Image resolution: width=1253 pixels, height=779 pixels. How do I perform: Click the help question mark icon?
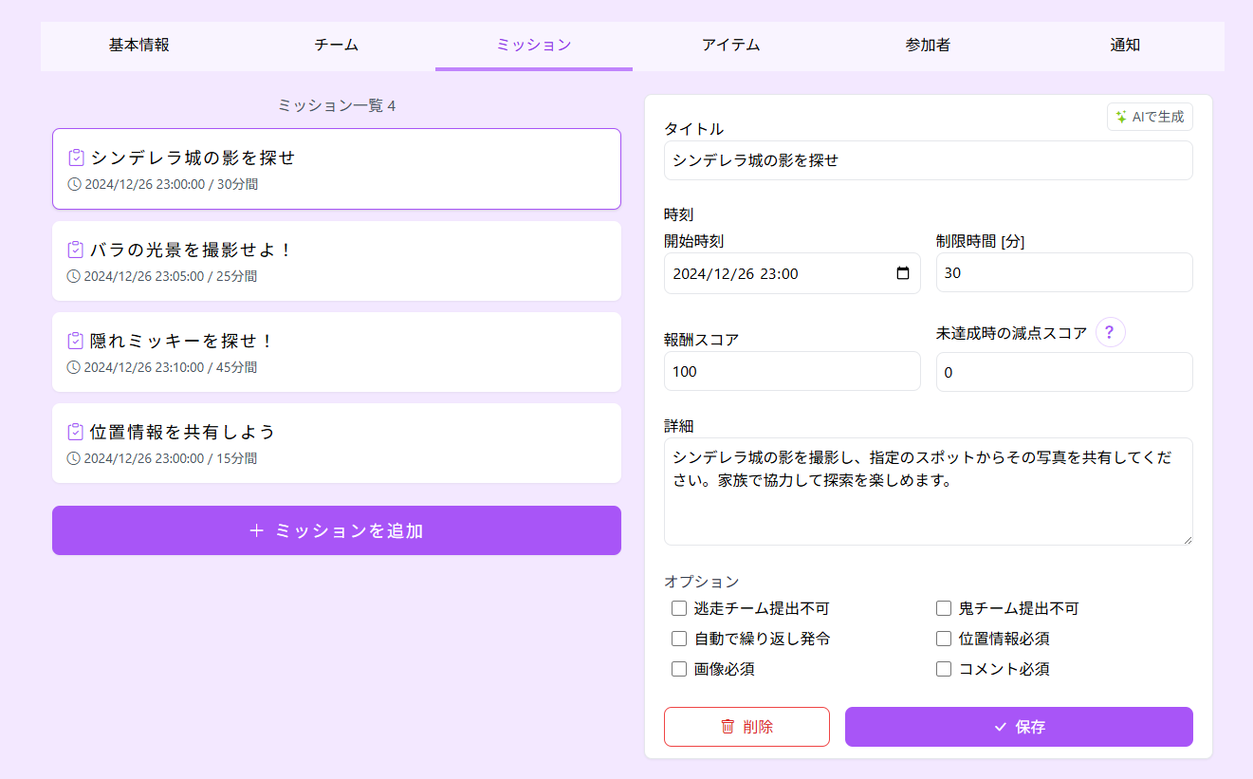pyautogui.click(x=1111, y=332)
